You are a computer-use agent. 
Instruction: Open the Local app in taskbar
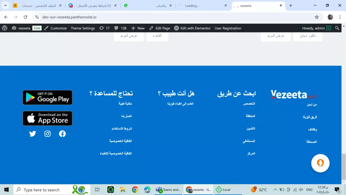(227, 189)
